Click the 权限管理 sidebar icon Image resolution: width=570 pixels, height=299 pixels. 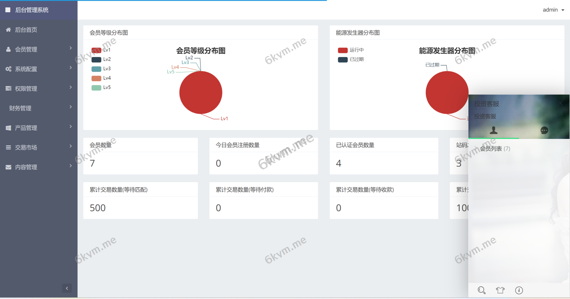pos(8,88)
